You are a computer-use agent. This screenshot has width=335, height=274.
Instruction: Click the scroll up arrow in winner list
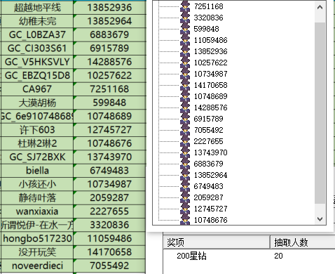(320, 7)
